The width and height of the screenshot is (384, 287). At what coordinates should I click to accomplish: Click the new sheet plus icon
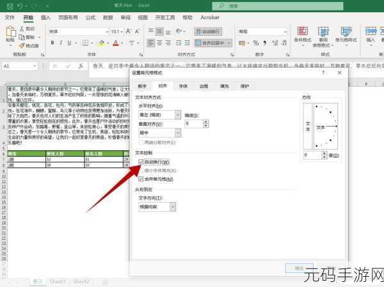[105, 283]
